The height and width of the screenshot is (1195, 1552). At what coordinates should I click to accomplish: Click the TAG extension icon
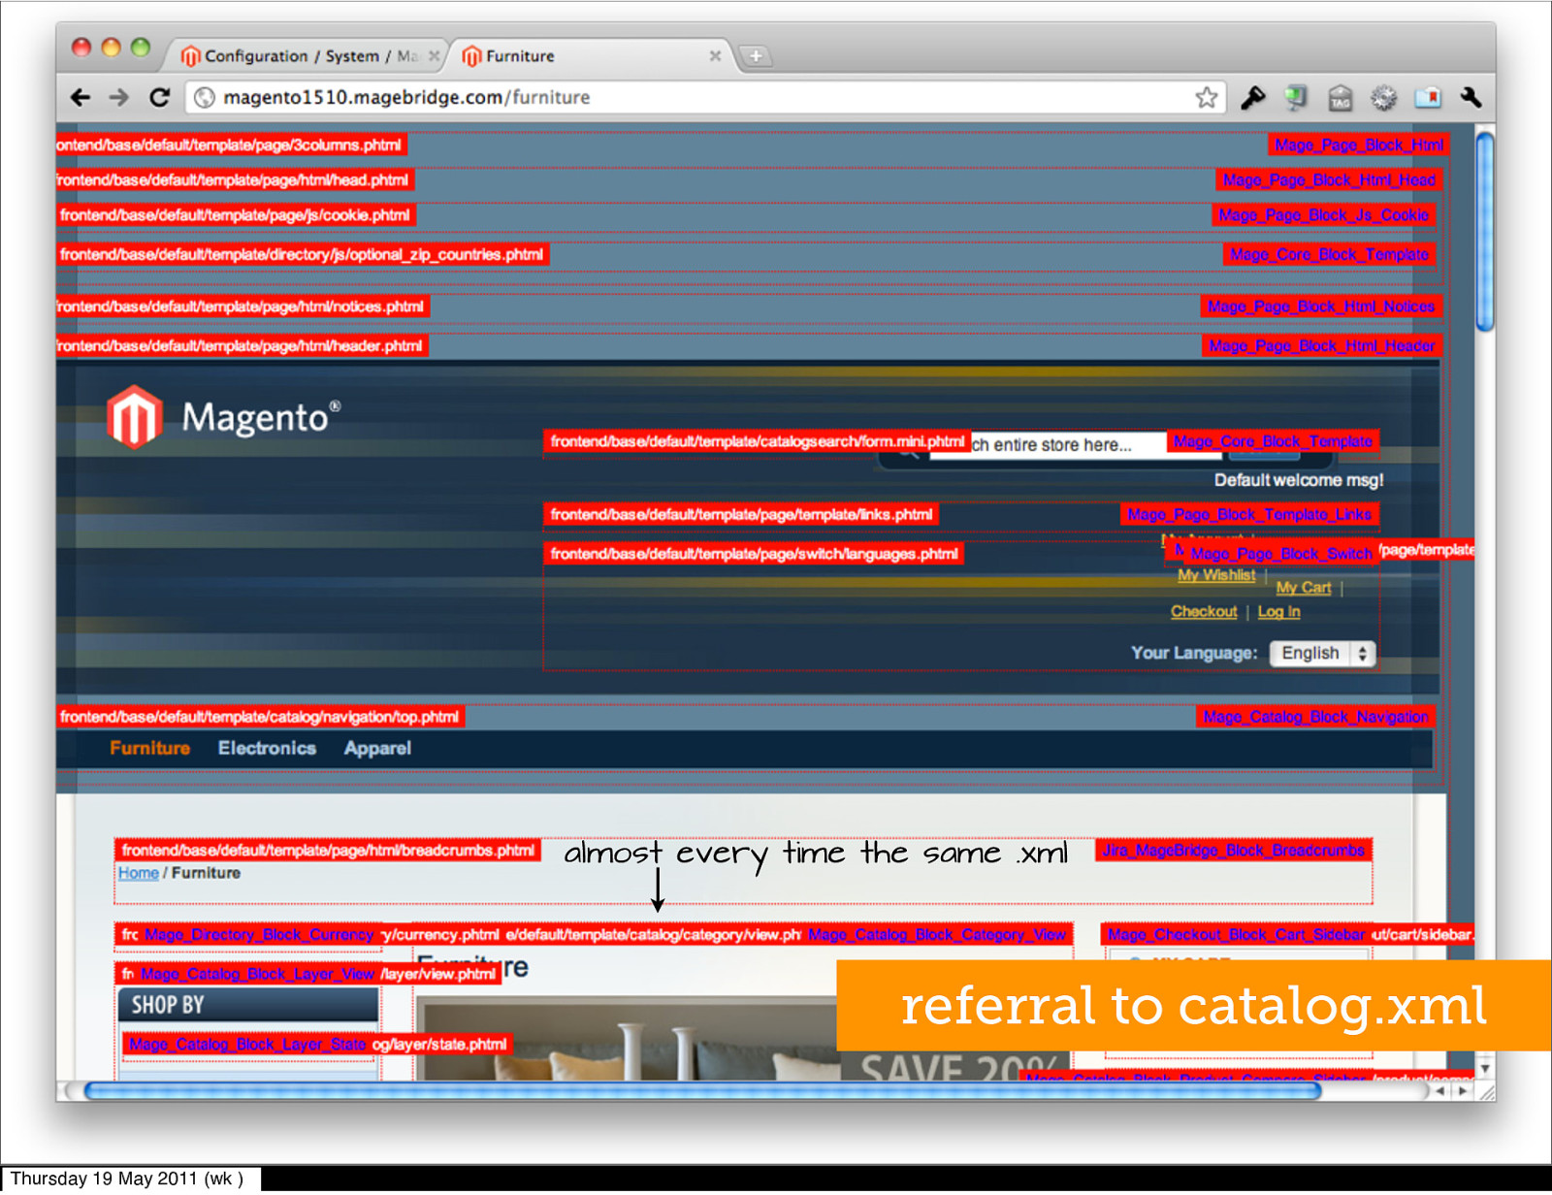[x=1340, y=98]
